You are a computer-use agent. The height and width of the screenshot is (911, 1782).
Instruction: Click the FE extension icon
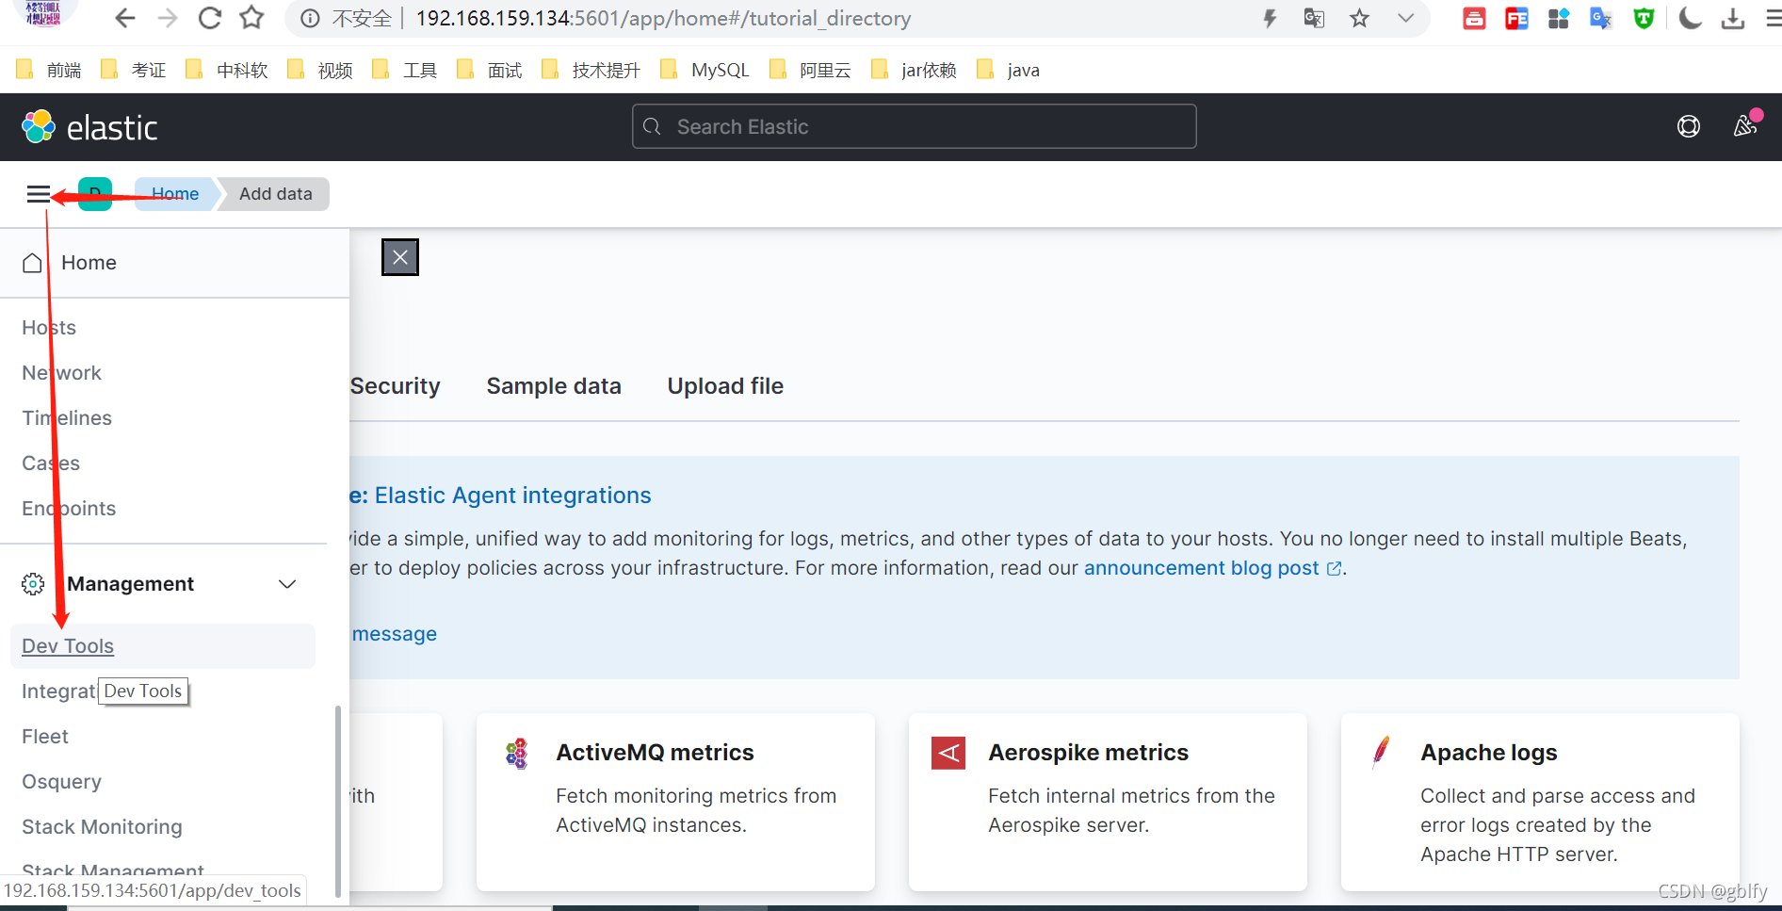(1516, 19)
